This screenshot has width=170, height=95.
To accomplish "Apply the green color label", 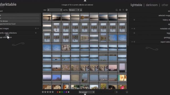I will tap(62, 92).
